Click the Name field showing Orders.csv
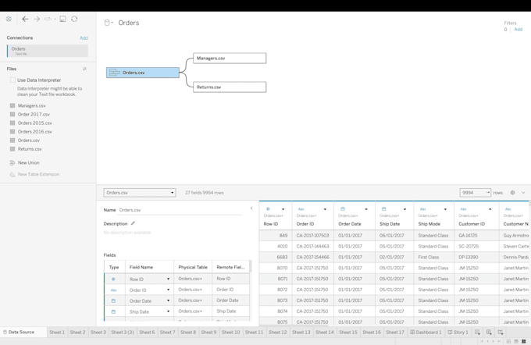Viewport: 531px width, 345px height. [180, 210]
